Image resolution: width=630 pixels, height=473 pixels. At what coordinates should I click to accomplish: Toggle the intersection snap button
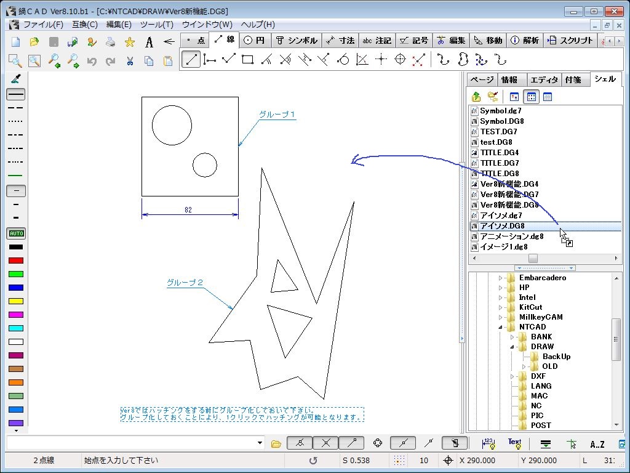click(326, 443)
